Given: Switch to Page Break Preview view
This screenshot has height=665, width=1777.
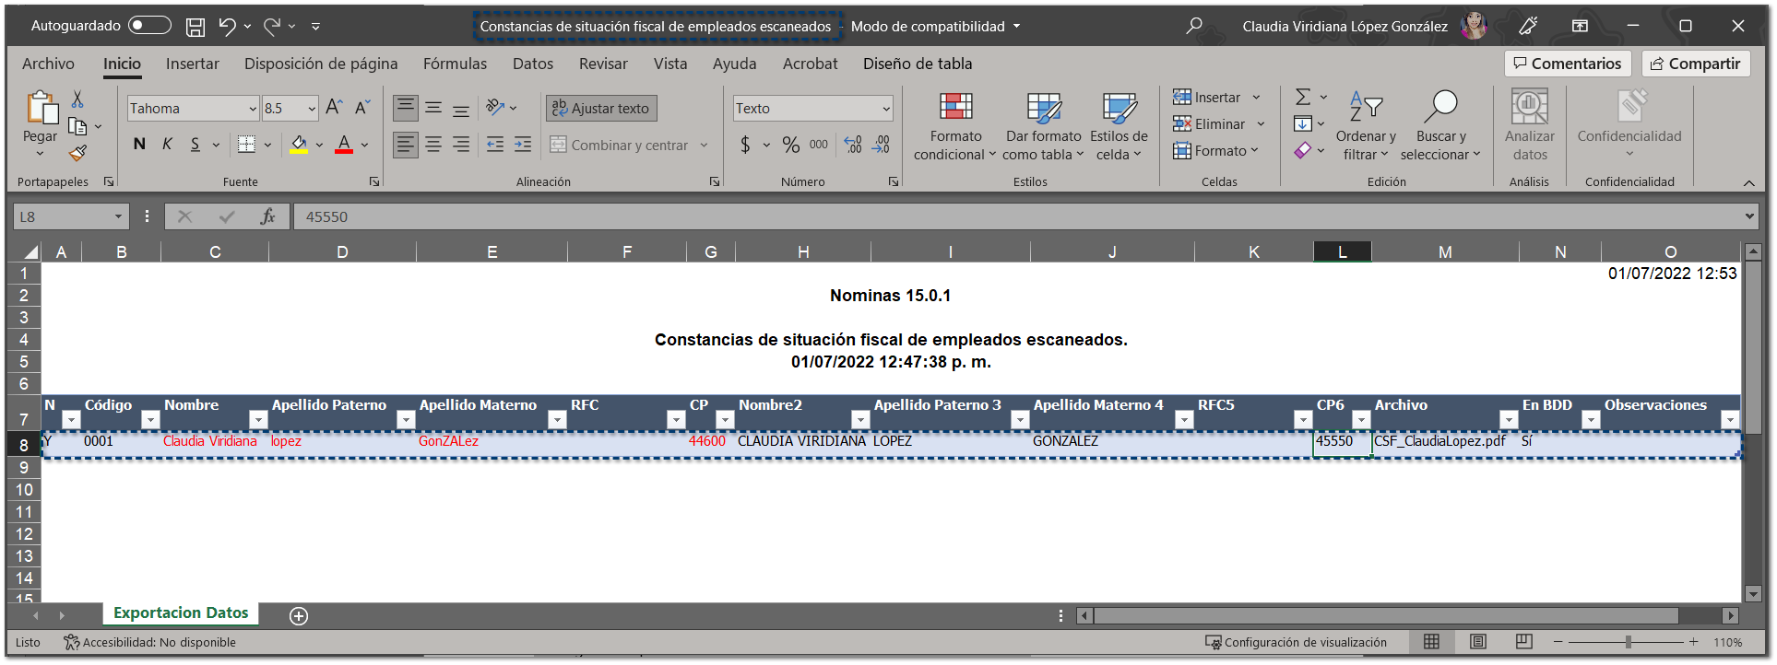Looking at the screenshot, I should coord(1524,642).
